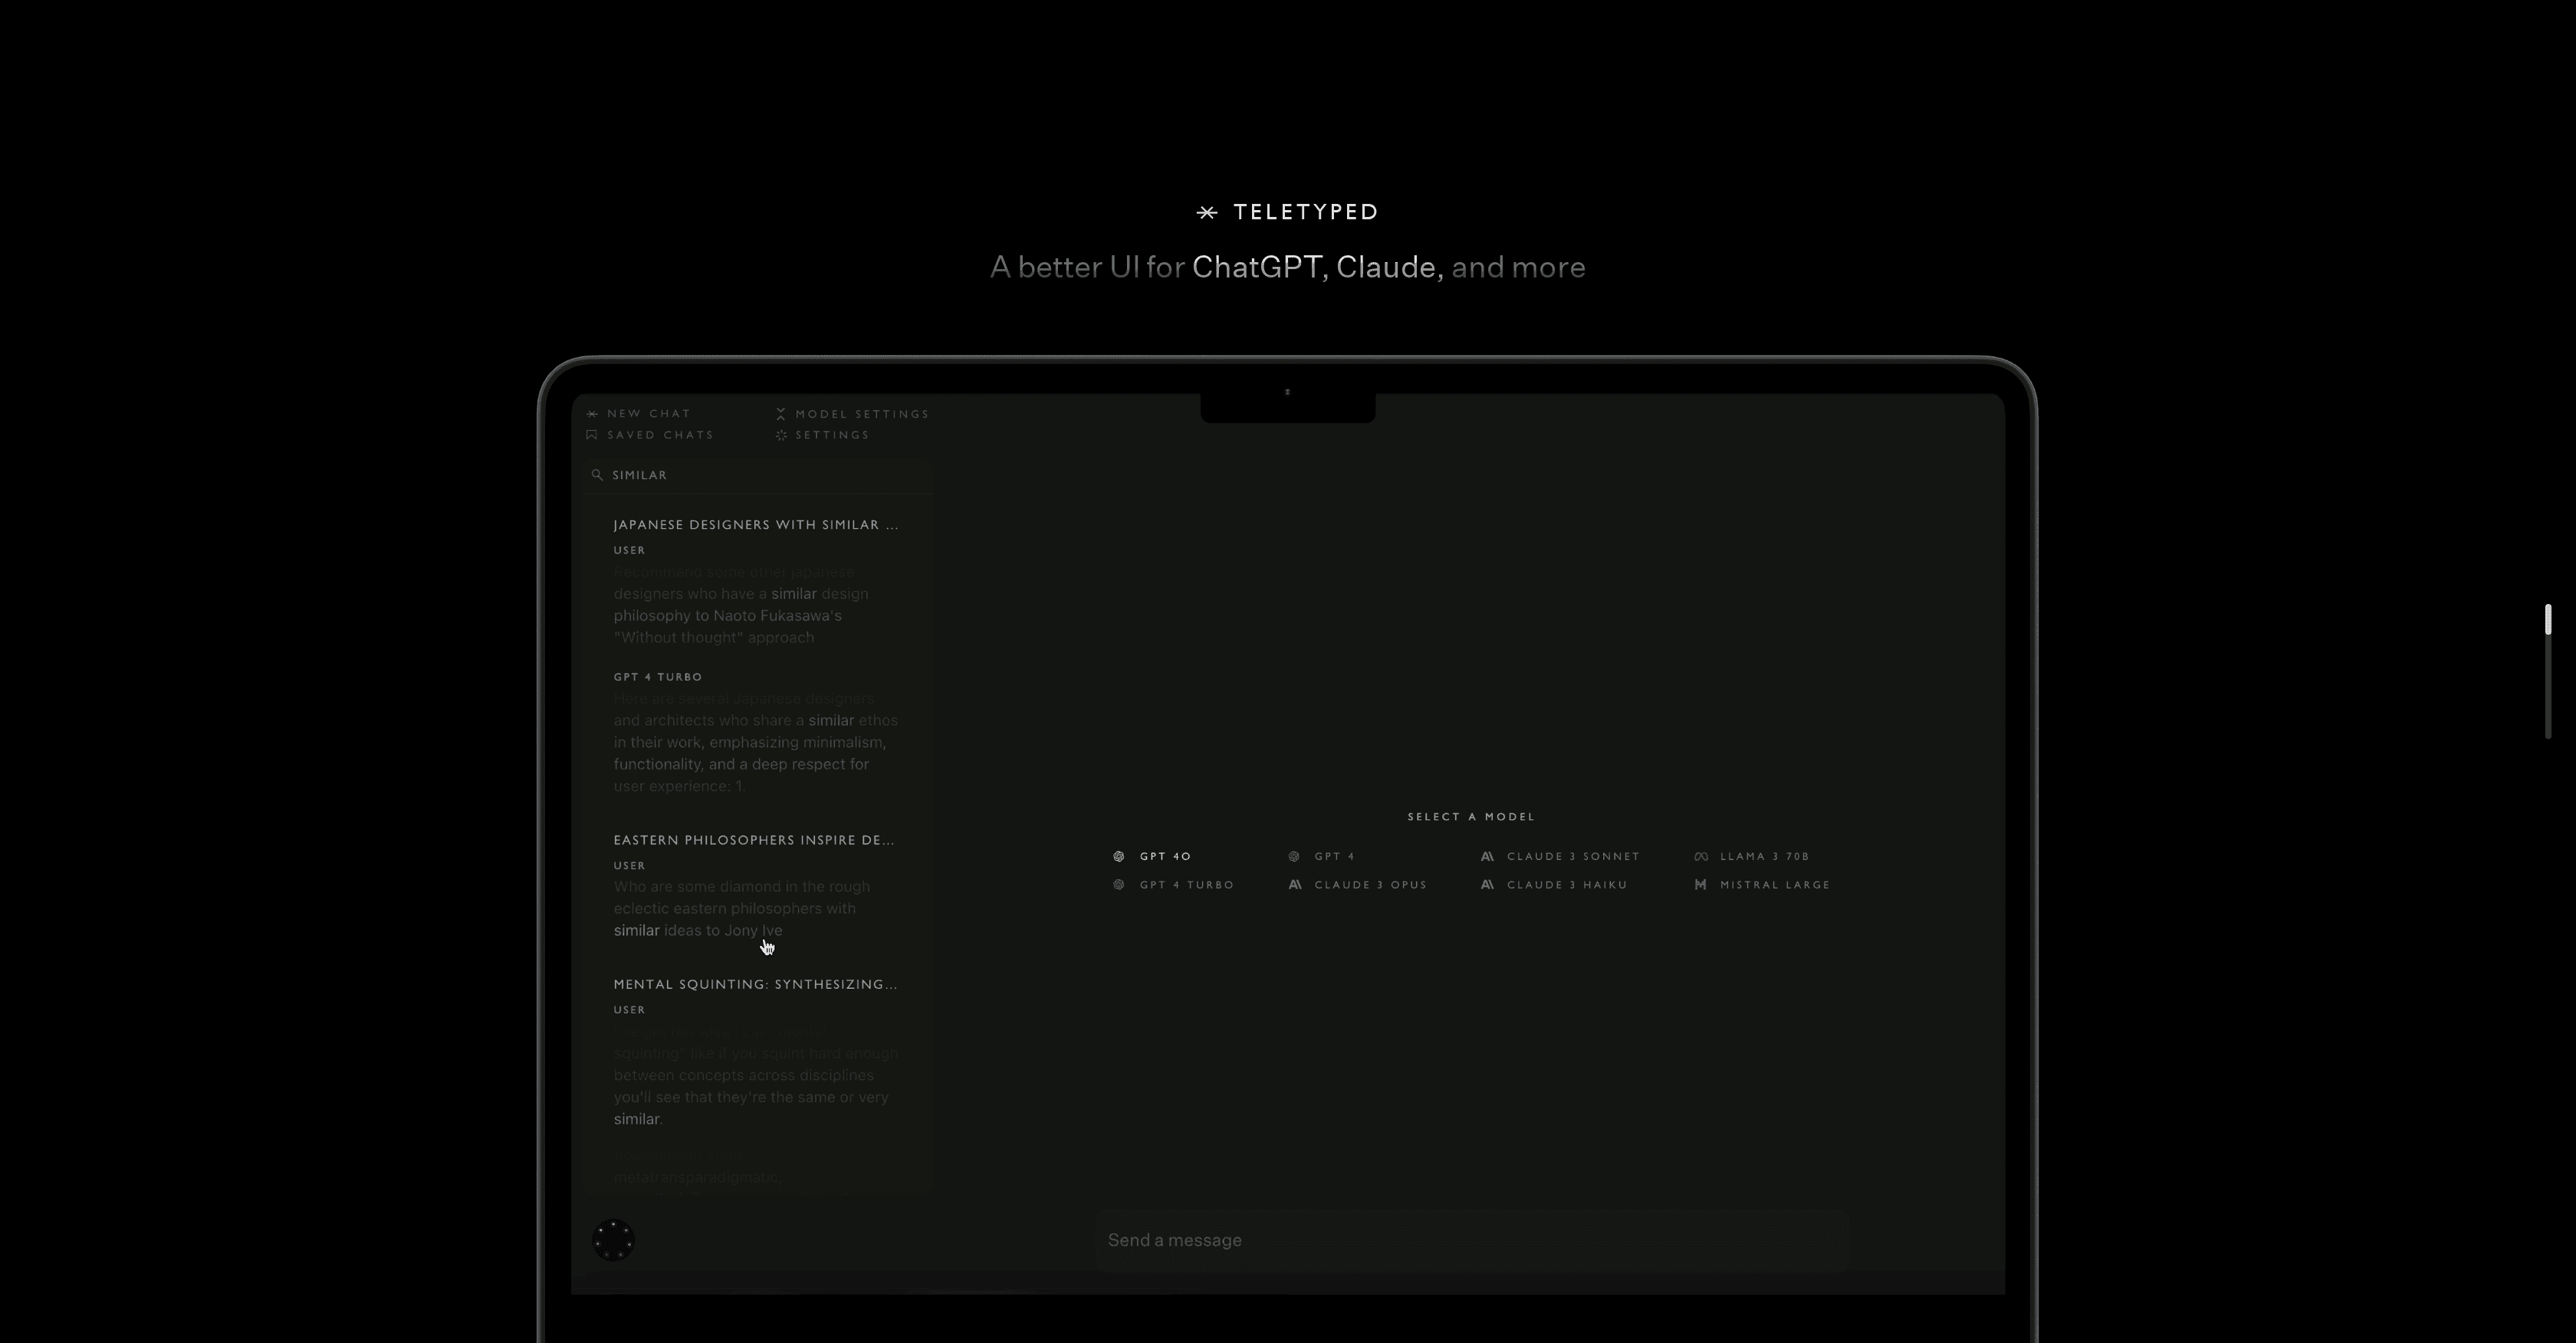Select Claude 3 Sonnet as the model
Screen dimensions: 2576x1343
(x=1573, y=856)
